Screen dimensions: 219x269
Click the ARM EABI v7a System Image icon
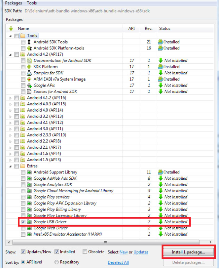click(x=29, y=79)
